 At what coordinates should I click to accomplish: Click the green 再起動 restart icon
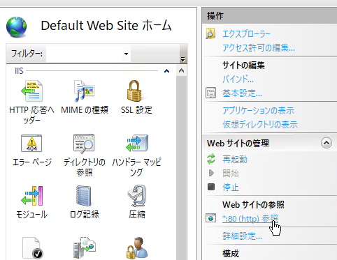pyautogui.click(x=211, y=159)
